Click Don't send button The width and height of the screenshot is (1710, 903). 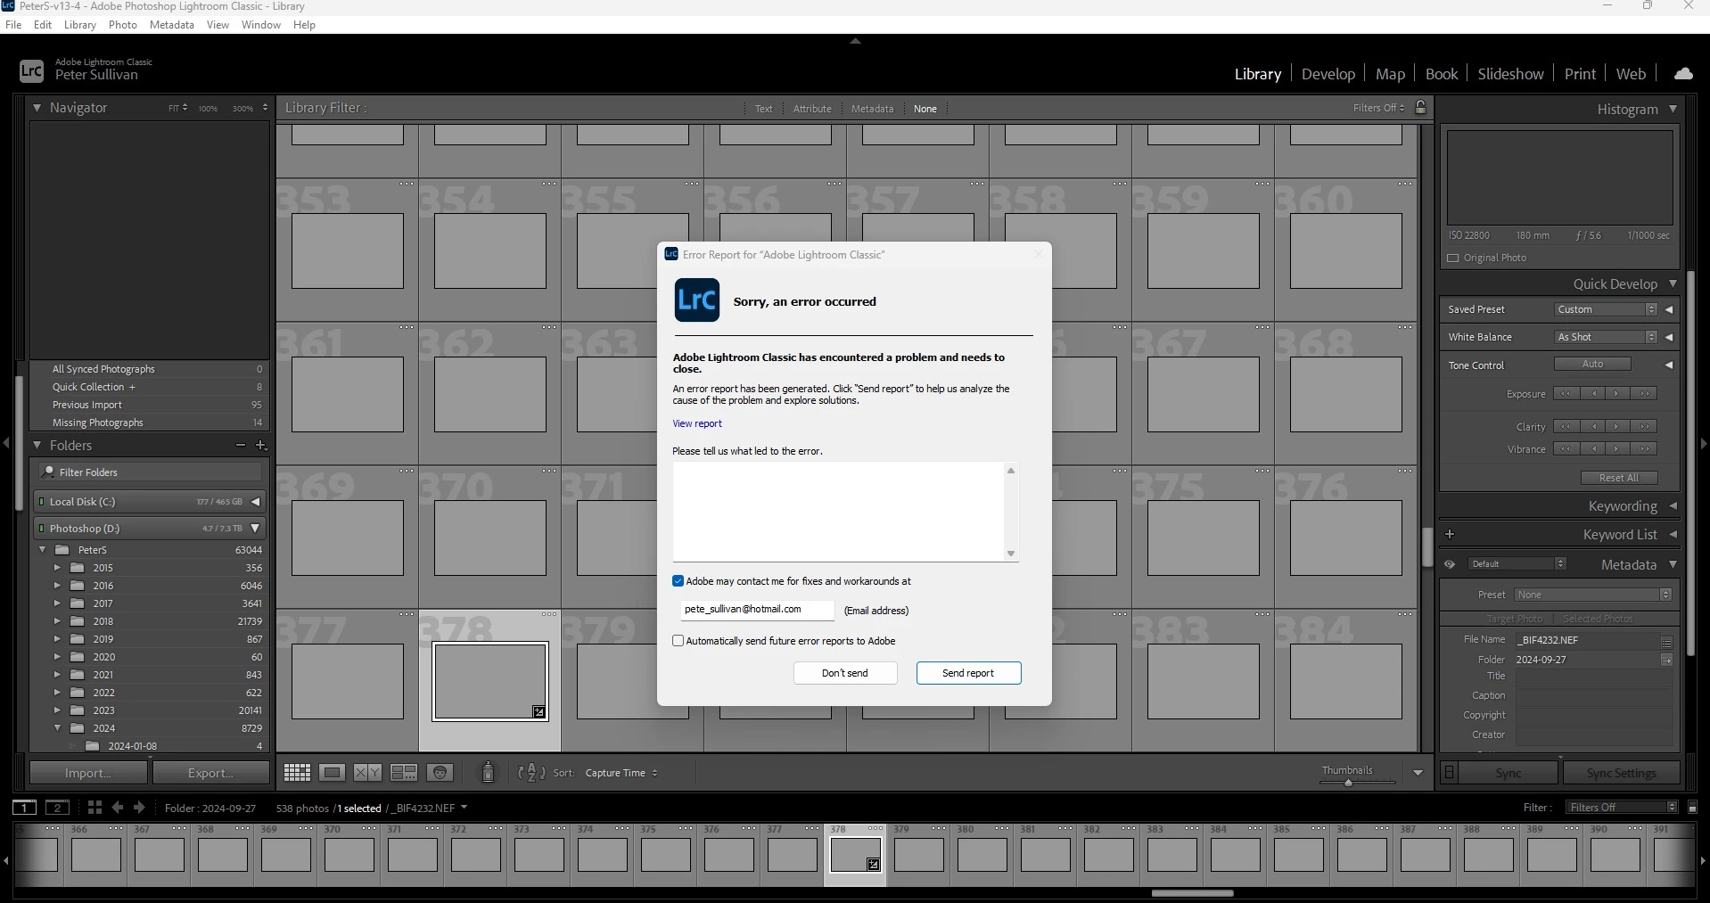tap(845, 673)
